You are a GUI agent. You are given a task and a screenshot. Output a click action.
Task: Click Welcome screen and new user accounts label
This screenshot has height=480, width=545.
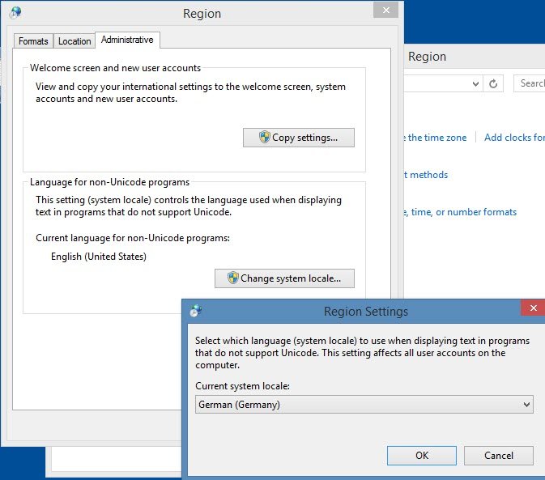[115, 68]
